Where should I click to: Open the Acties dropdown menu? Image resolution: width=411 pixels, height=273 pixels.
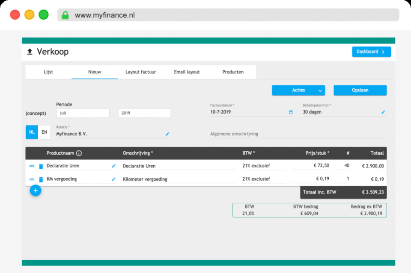click(298, 90)
